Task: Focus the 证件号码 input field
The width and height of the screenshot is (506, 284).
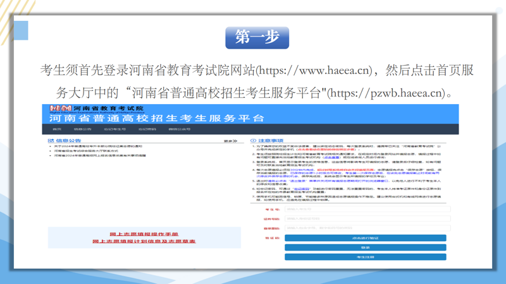Action: [367, 219]
